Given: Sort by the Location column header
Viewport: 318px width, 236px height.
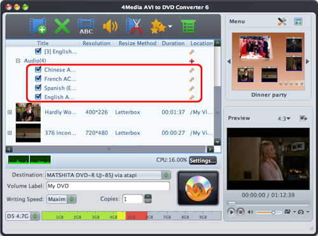Looking at the screenshot, I should pos(202,43).
